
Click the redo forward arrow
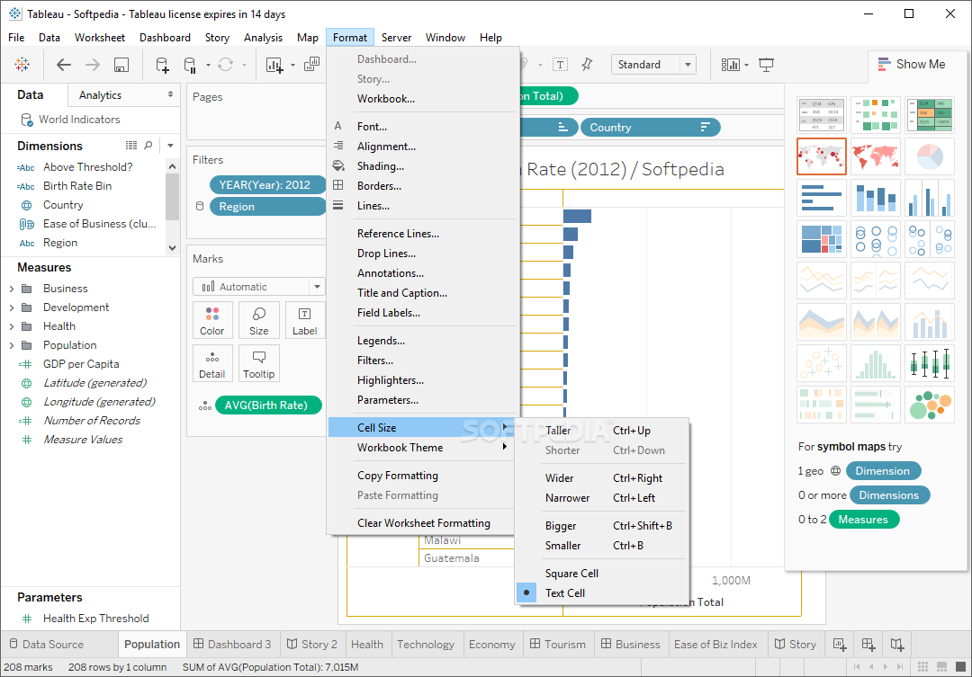pyautogui.click(x=93, y=65)
